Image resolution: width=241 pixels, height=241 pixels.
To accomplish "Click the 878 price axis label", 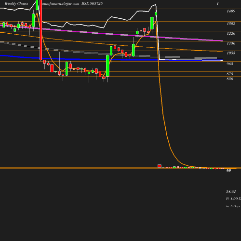I will click(x=230, y=74).
